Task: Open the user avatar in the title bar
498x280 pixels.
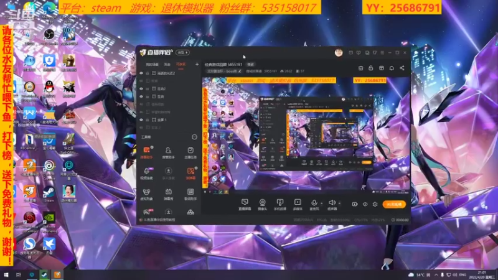Action: pos(339,53)
